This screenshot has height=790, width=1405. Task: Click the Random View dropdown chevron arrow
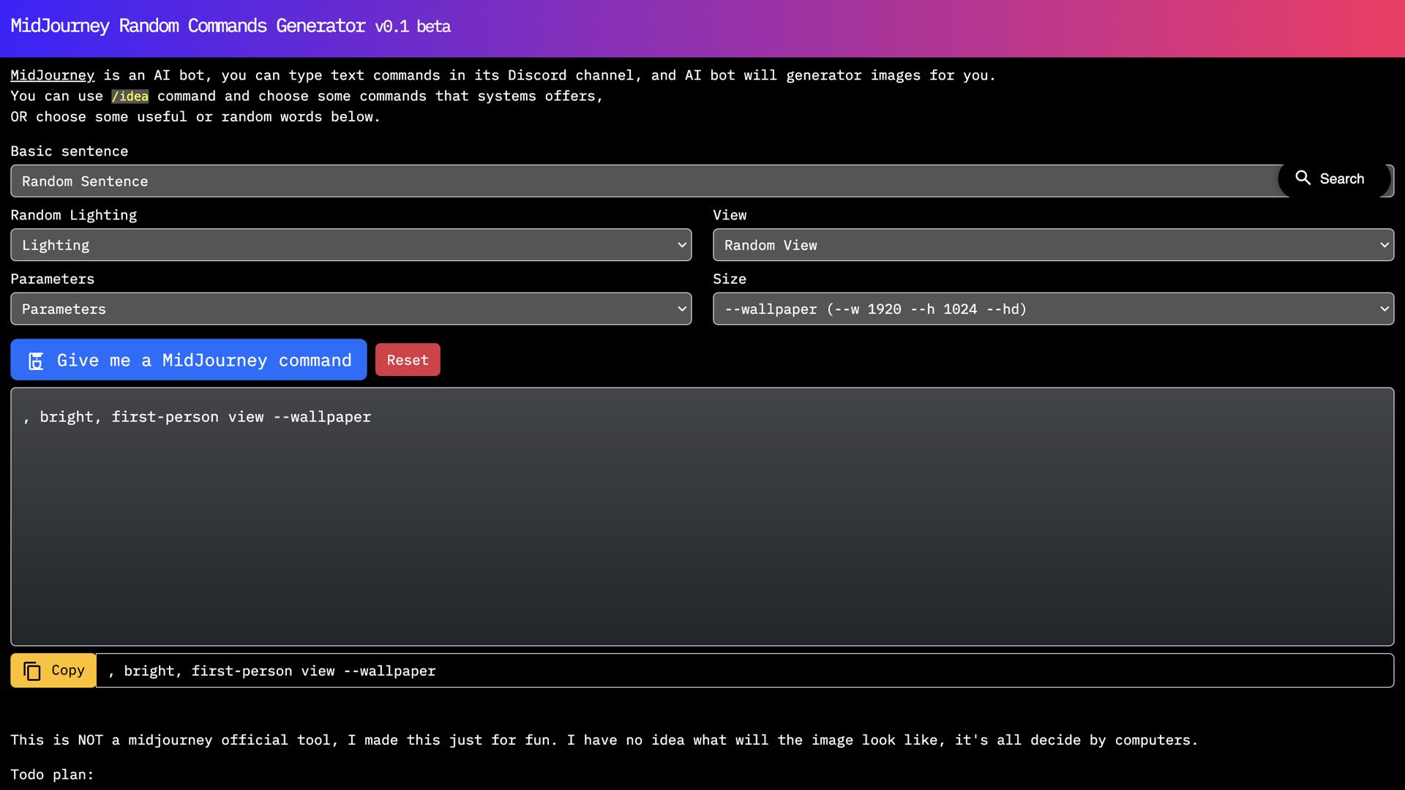tap(1385, 245)
